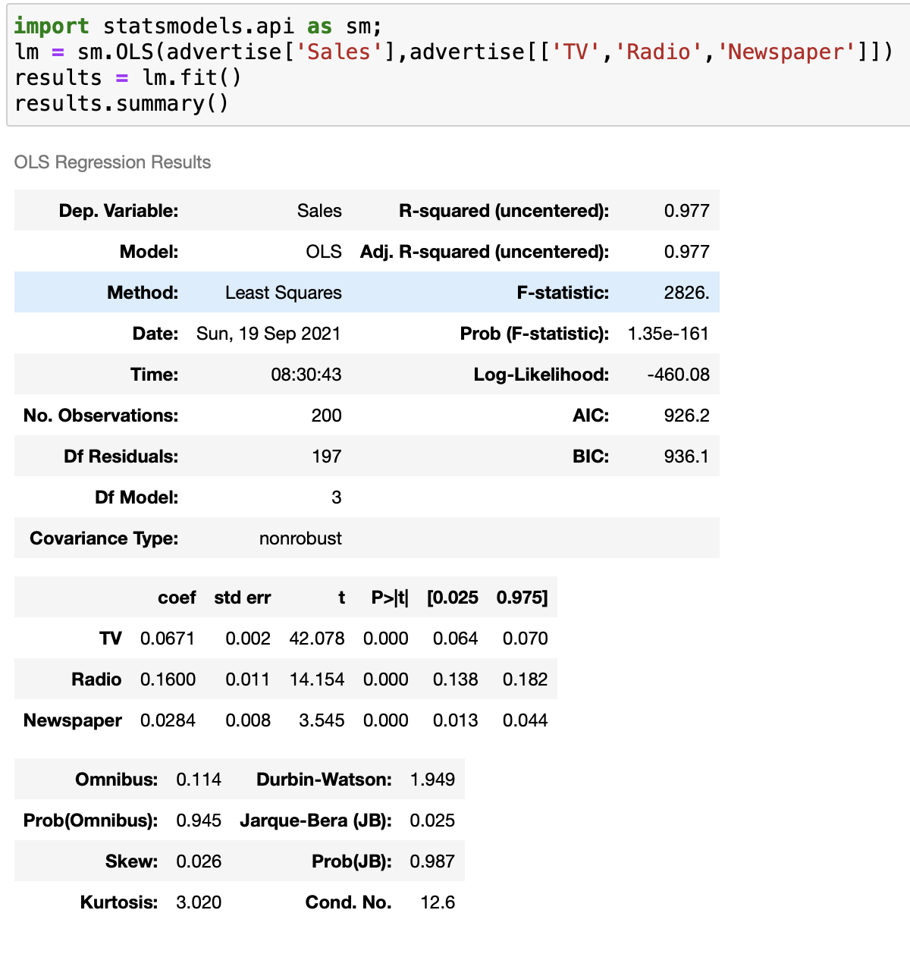Click the 'Covariance Type:' label
This screenshot has width=910, height=954.
pyautogui.click(x=104, y=538)
